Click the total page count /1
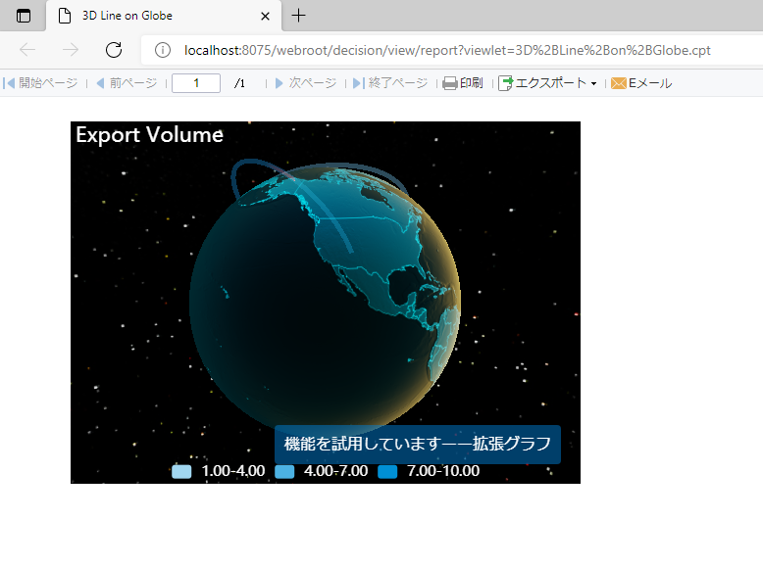 [x=239, y=83]
